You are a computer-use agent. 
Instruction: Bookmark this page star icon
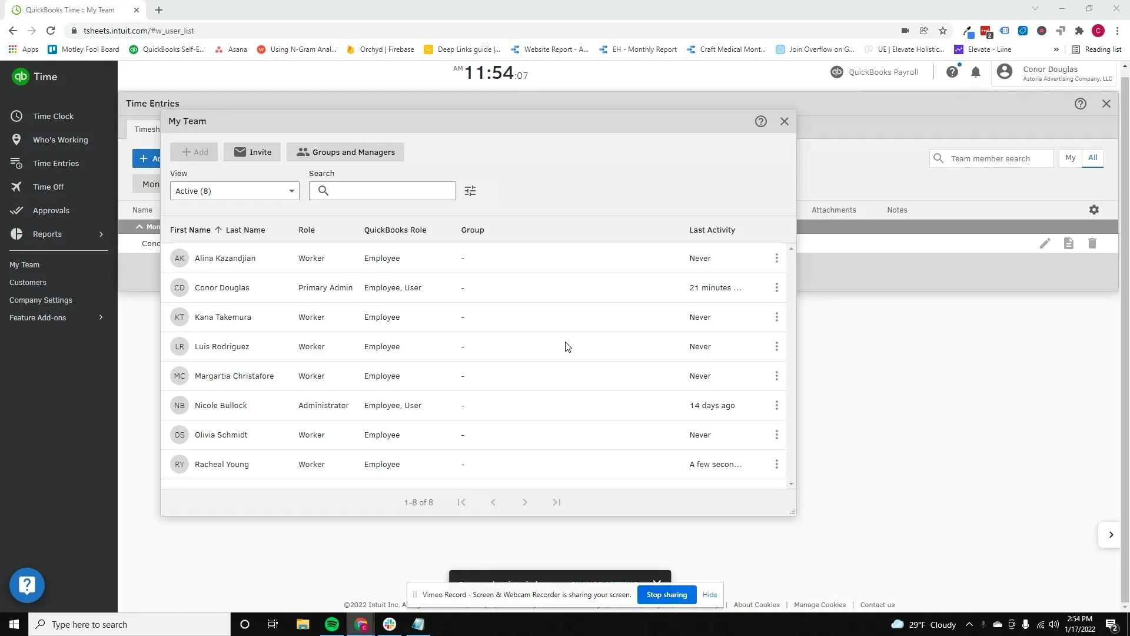943,31
